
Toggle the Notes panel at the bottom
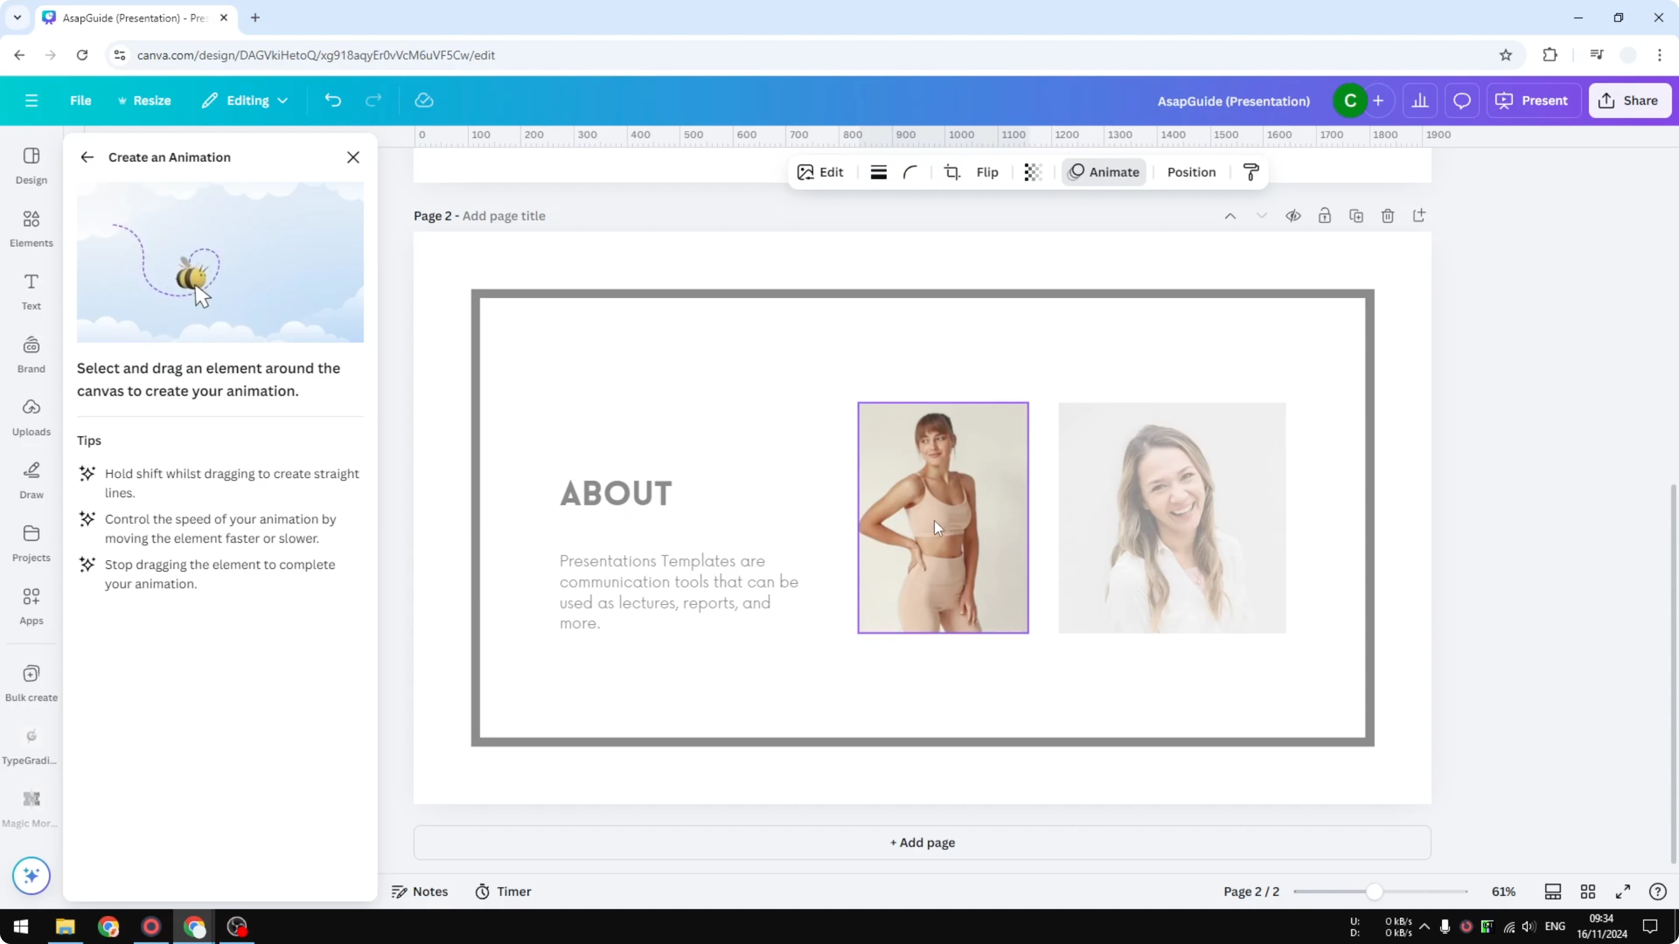[x=420, y=891]
